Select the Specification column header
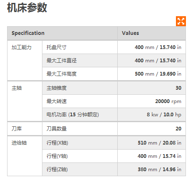The height and width of the screenshot is (182, 193). [x=62, y=33]
